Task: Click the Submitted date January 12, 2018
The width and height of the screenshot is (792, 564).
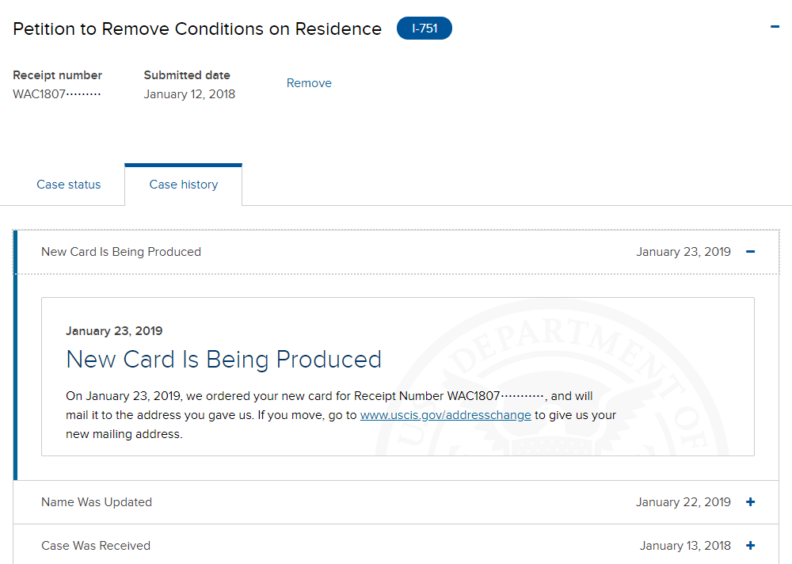Action: [189, 94]
